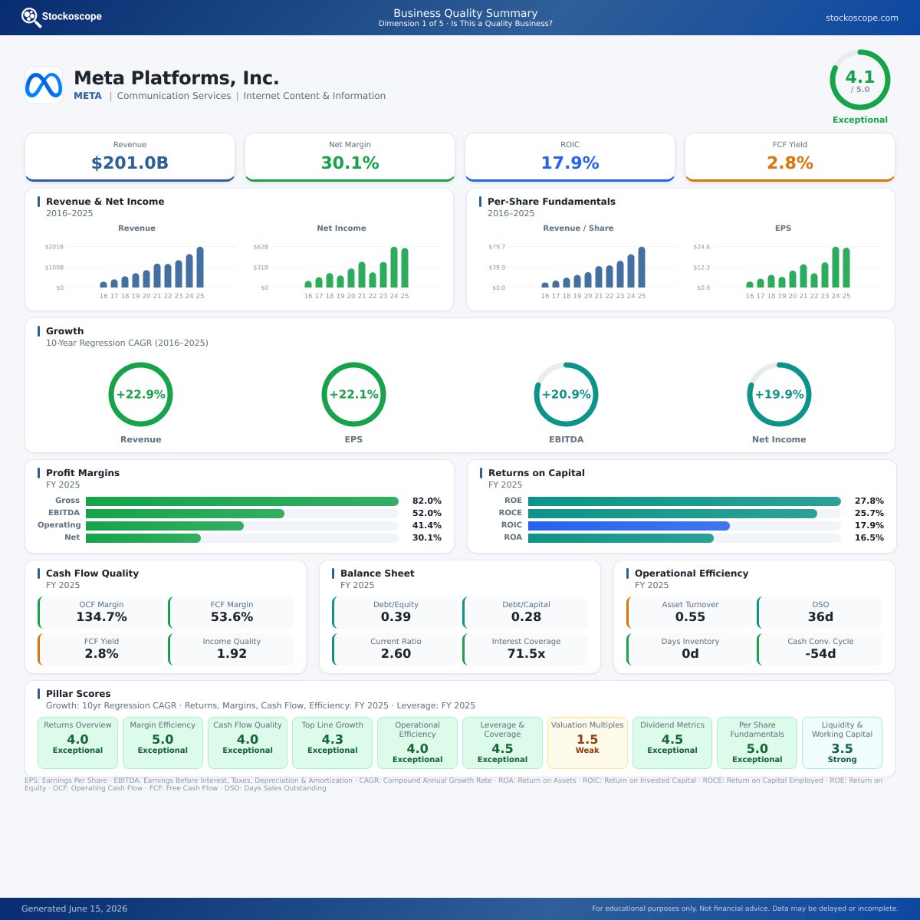Open the Per Share Fundamentals 5.0 card
The image size is (920, 920).
[757, 743]
